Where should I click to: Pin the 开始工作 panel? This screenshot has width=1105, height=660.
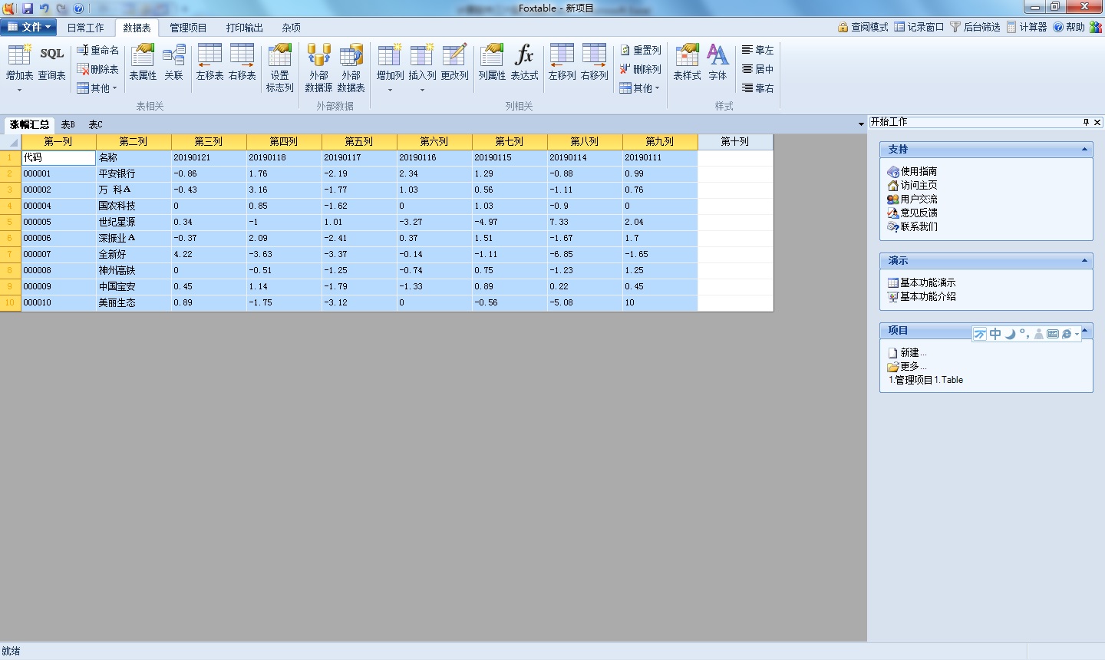tap(1086, 122)
